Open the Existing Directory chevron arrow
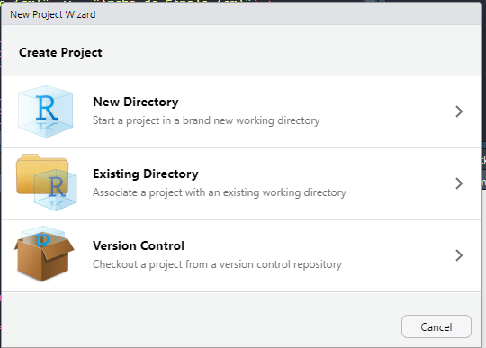 (459, 183)
